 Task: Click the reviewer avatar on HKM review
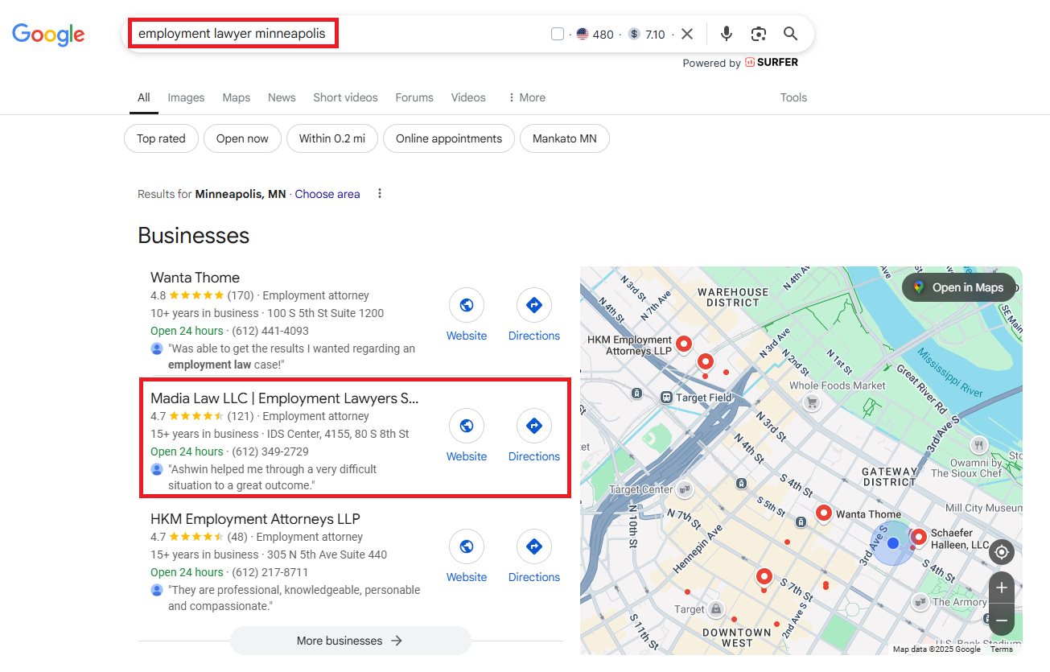pyautogui.click(x=157, y=590)
